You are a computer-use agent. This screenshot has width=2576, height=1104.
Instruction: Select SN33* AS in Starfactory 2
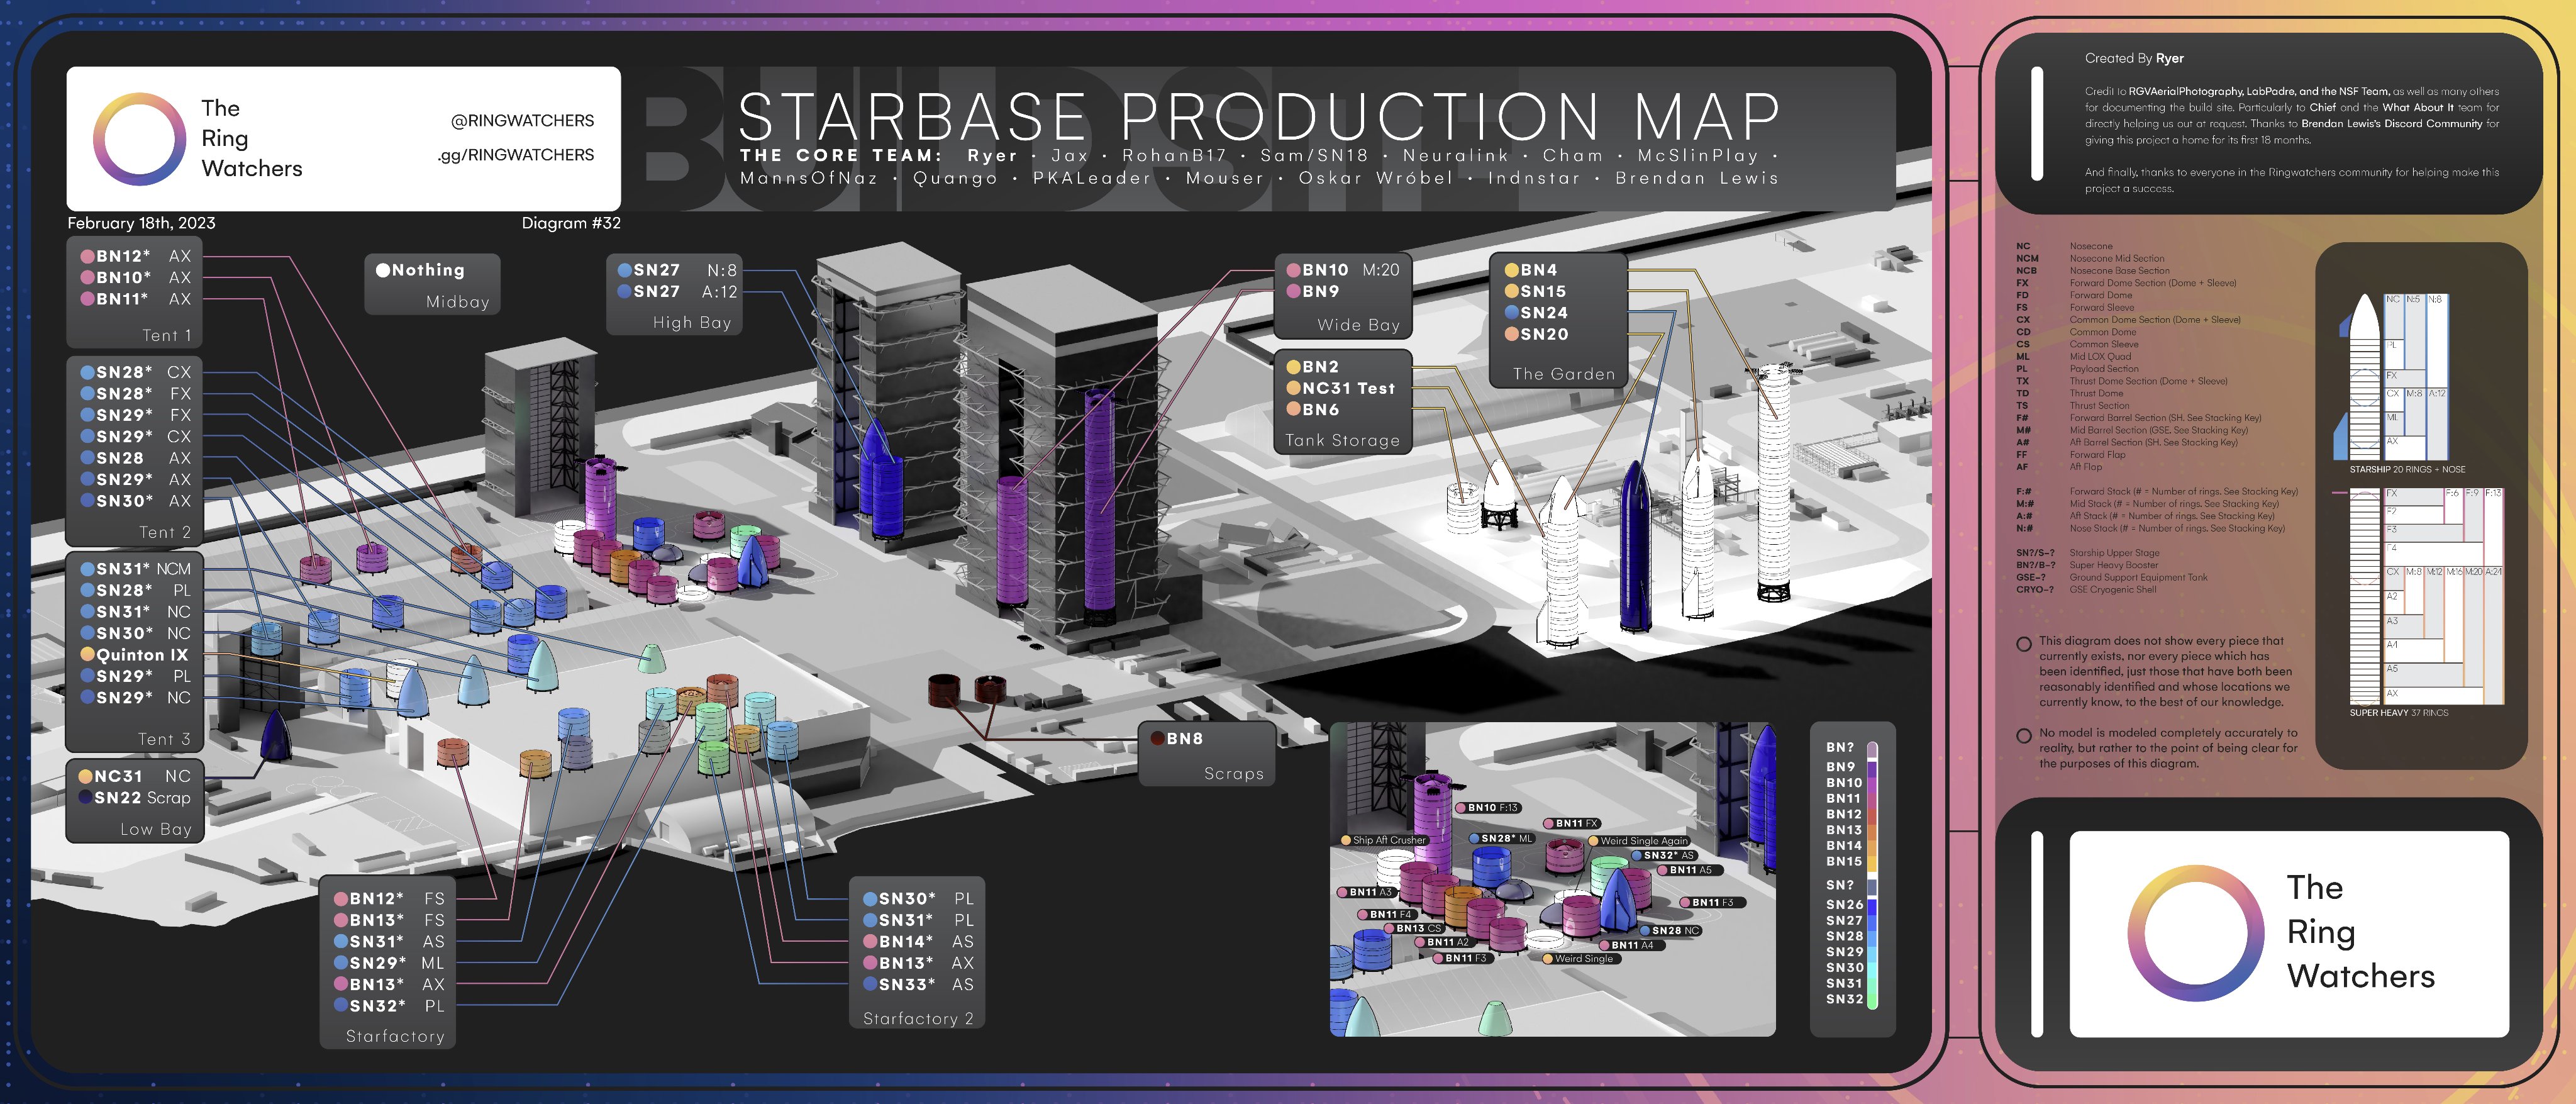click(x=918, y=984)
